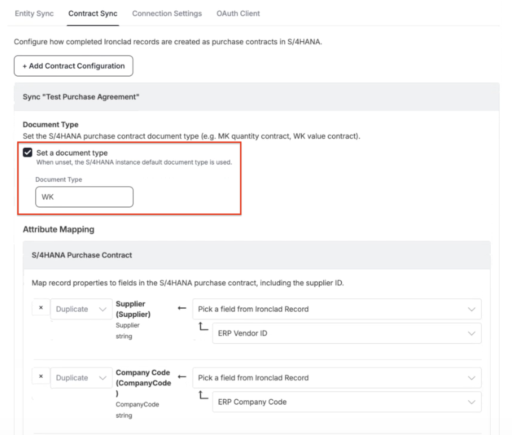Uncheck the Set a document type checkbox
The height and width of the screenshot is (435, 512).
[x=27, y=153]
